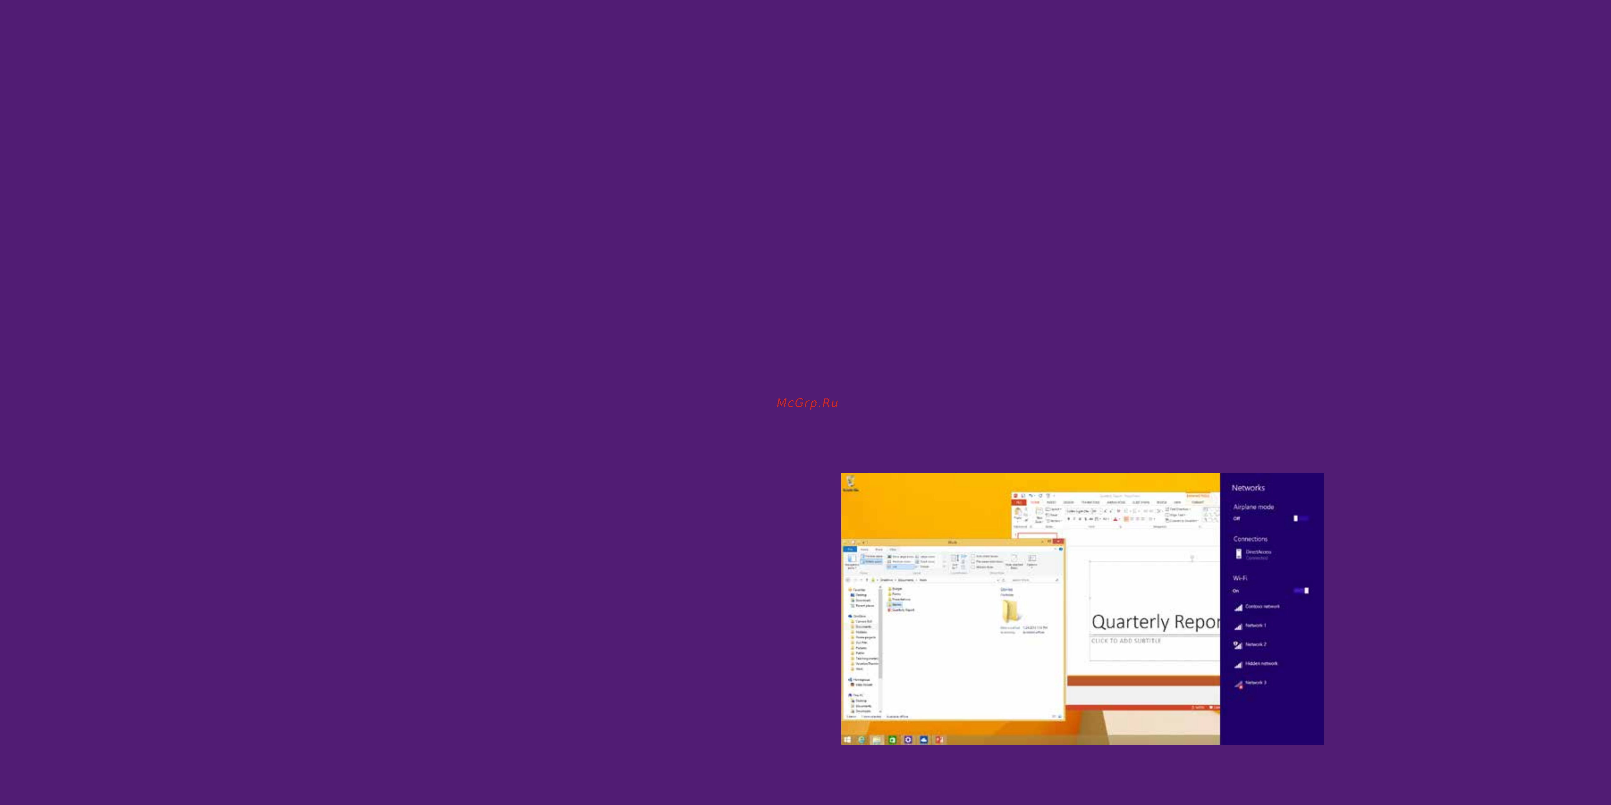This screenshot has height=805, width=1611.
Task: Select This PC in the navigation pane
Action: click(x=856, y=695)
